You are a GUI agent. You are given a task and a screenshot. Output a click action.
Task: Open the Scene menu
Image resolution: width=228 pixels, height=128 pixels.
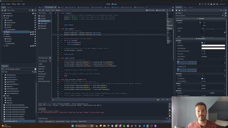pos(3,4)
